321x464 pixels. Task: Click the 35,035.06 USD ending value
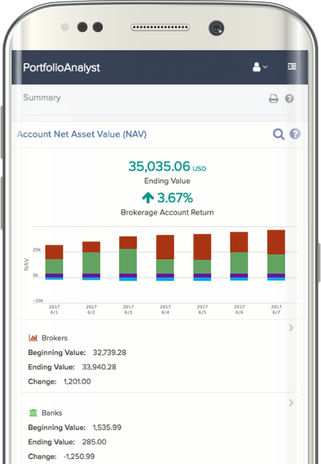pos(167,166)
